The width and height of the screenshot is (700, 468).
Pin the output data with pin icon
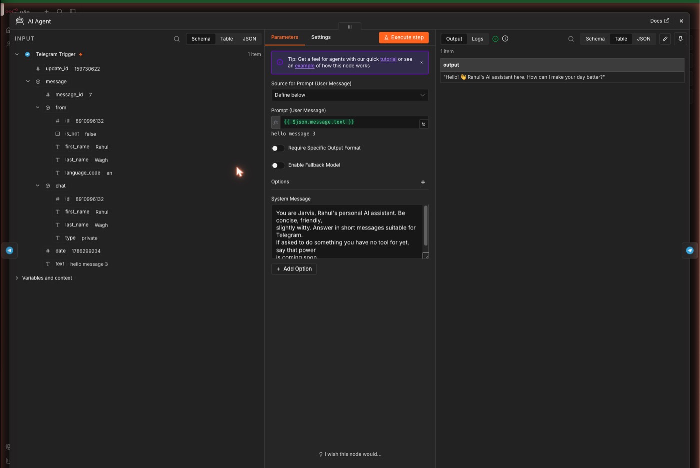[x=680, y=39]
